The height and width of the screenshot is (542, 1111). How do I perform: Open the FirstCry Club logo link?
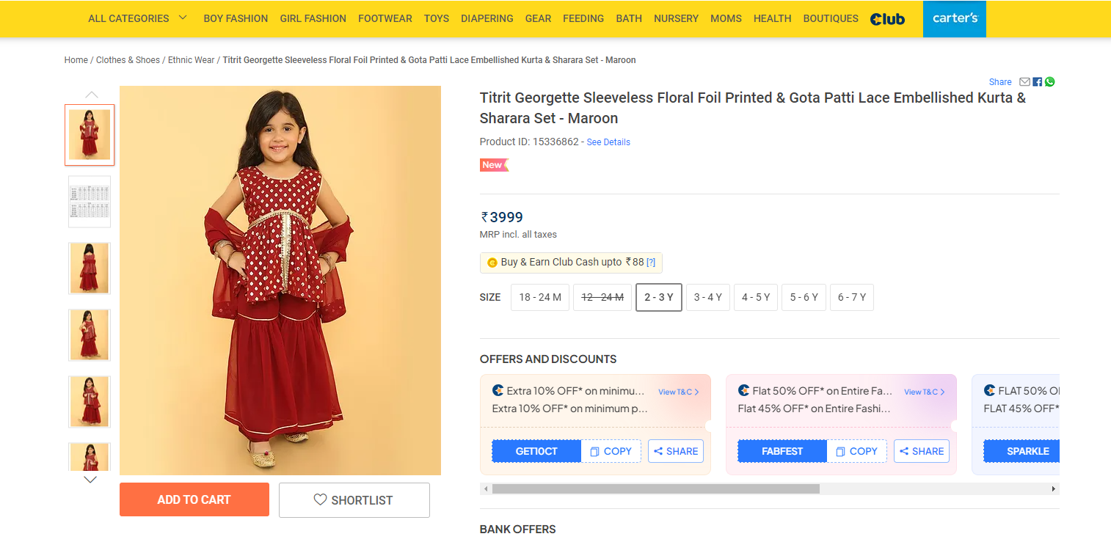coord(887,19)
